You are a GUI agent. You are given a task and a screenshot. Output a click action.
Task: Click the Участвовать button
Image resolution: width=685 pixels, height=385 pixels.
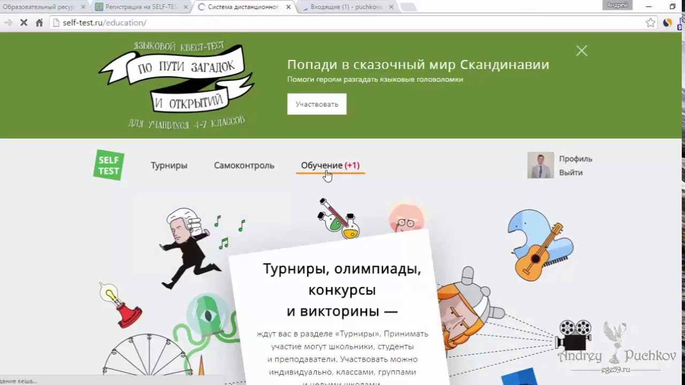tap(317, 104)
